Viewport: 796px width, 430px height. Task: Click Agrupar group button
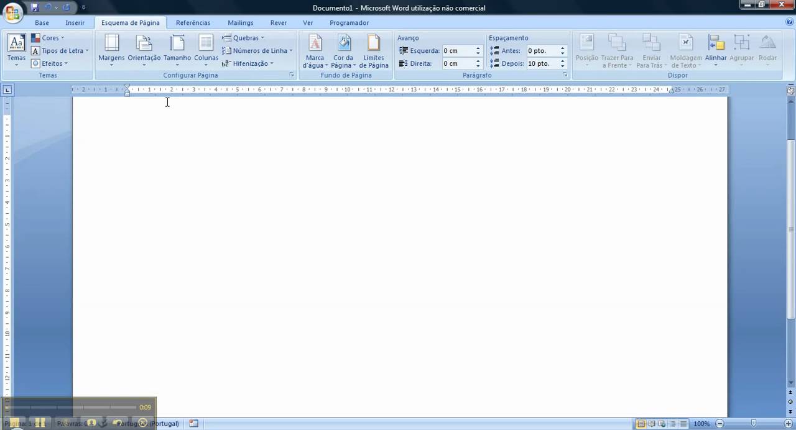point(741,51)
